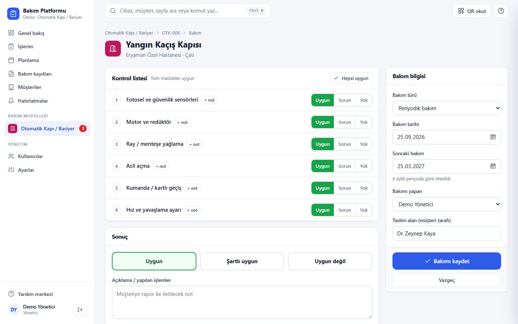Screen dimensions: 518x324
Task: Click the Ayarlar sliders icon in the sidebar
Action: pos(11,170)
